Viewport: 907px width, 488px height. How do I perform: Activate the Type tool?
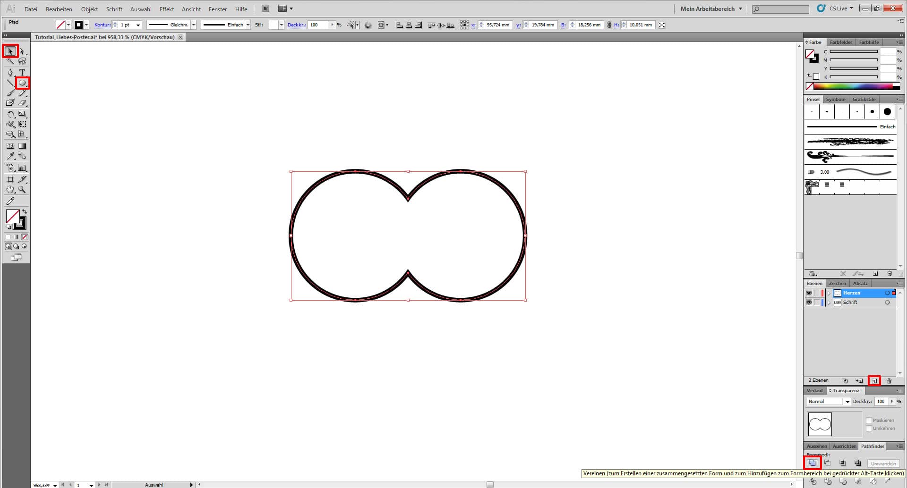click(22, 72)
